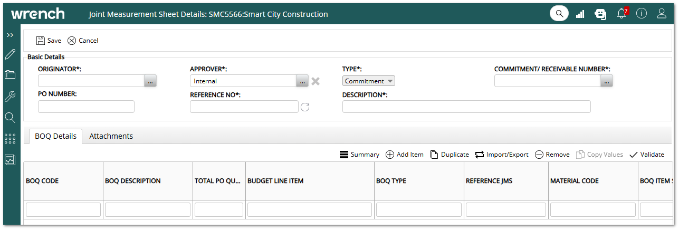Filter the REFERENCE JMS column
This screenshot has height=230, width=679.
tap(506, 210)
